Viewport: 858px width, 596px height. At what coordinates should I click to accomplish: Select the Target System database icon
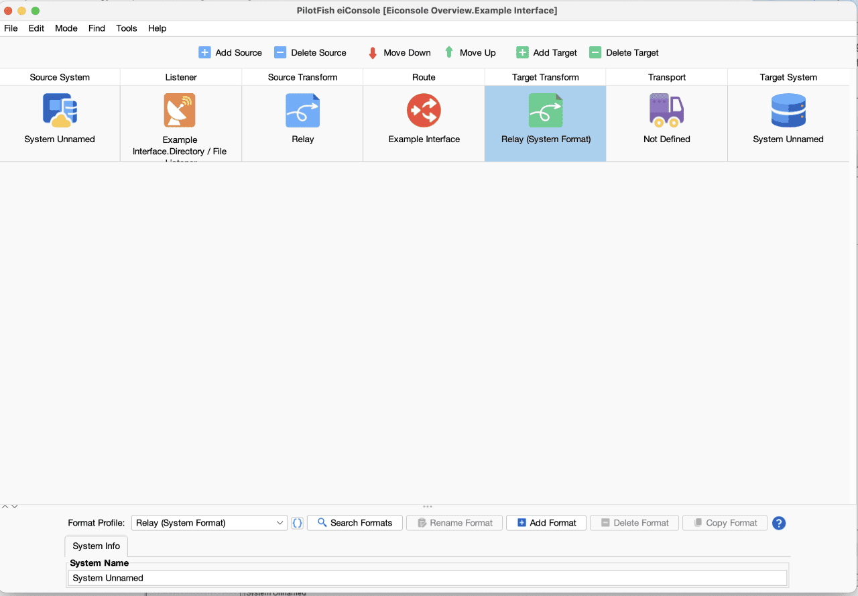click(x=788, y=110)
